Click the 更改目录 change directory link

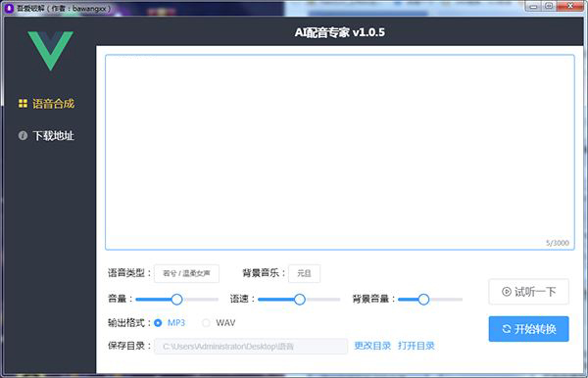point(372,346)
